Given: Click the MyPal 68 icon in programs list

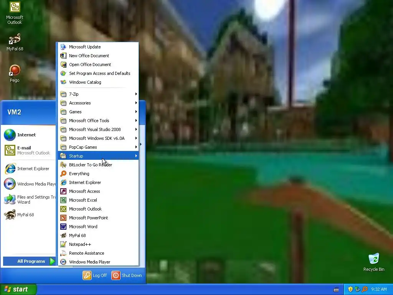Looking at the screenshot, I should [63, 235].
